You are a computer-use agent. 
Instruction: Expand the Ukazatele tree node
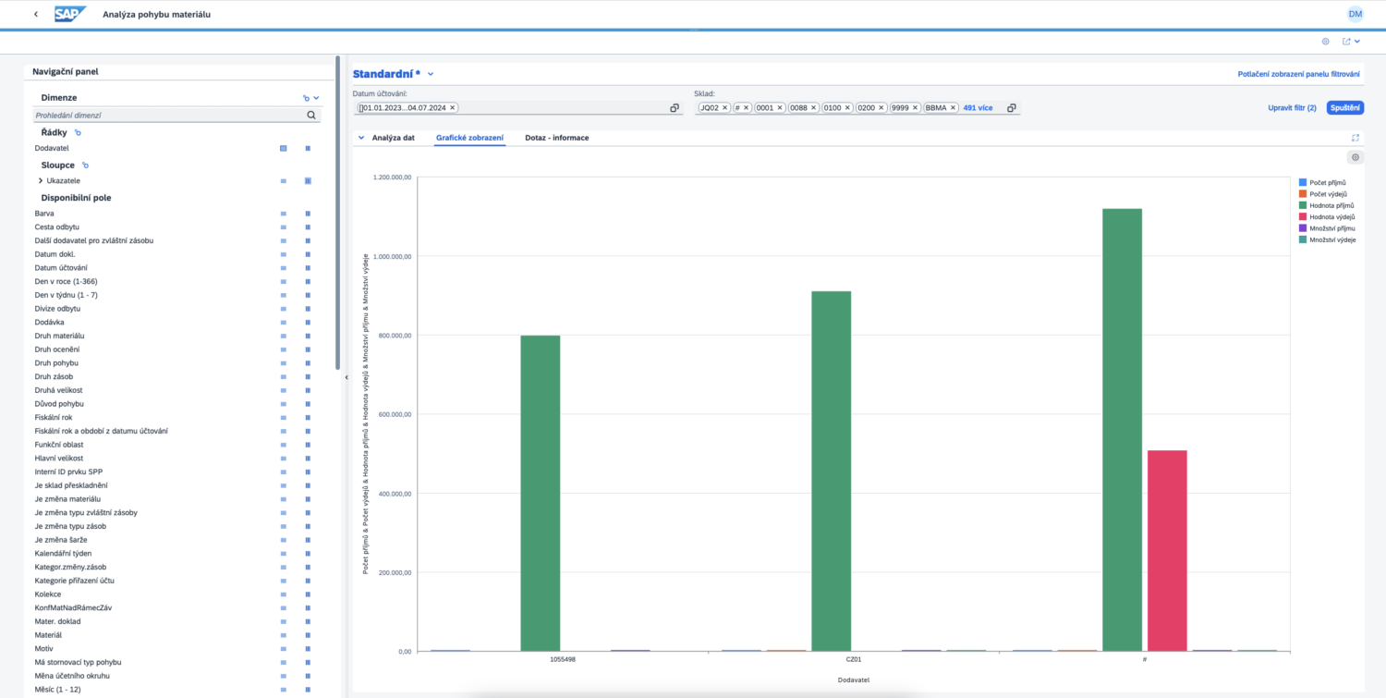pyautogui.click(x=41, y=180)
